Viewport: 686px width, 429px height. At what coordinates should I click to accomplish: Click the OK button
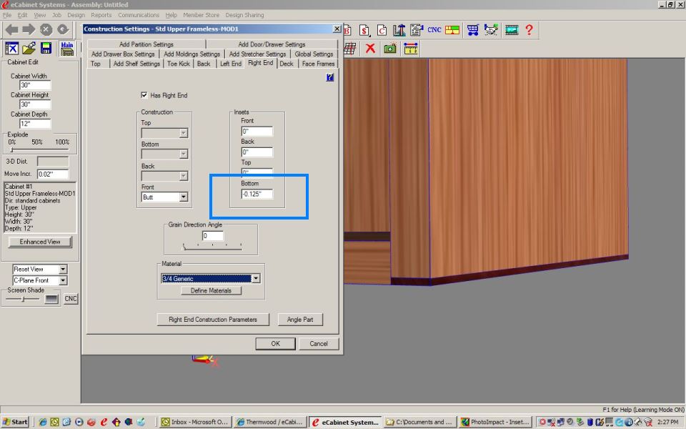275,344
